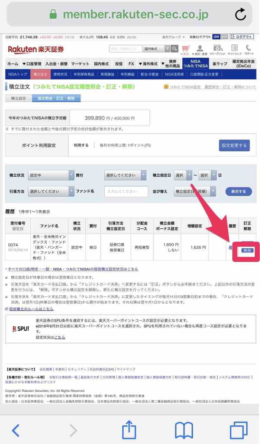Select the 設定照会・訂正・解除 tab
The width and height of the screenshot is (260, 444).
(56, 98)
